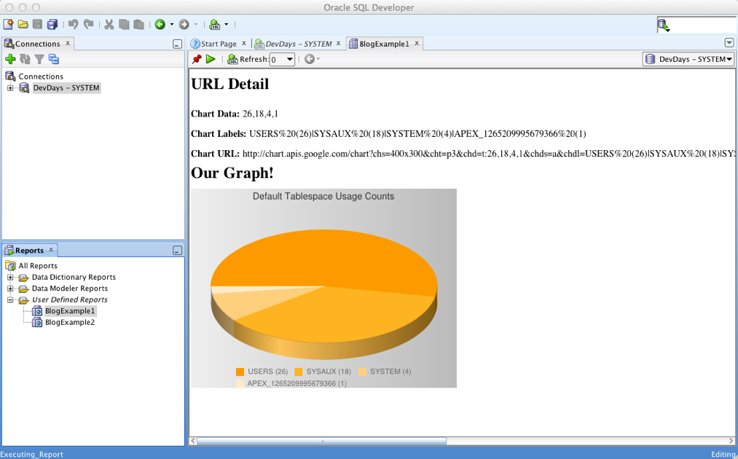
Task: Click the green Back navigation arrow
Action: (160, 25)
